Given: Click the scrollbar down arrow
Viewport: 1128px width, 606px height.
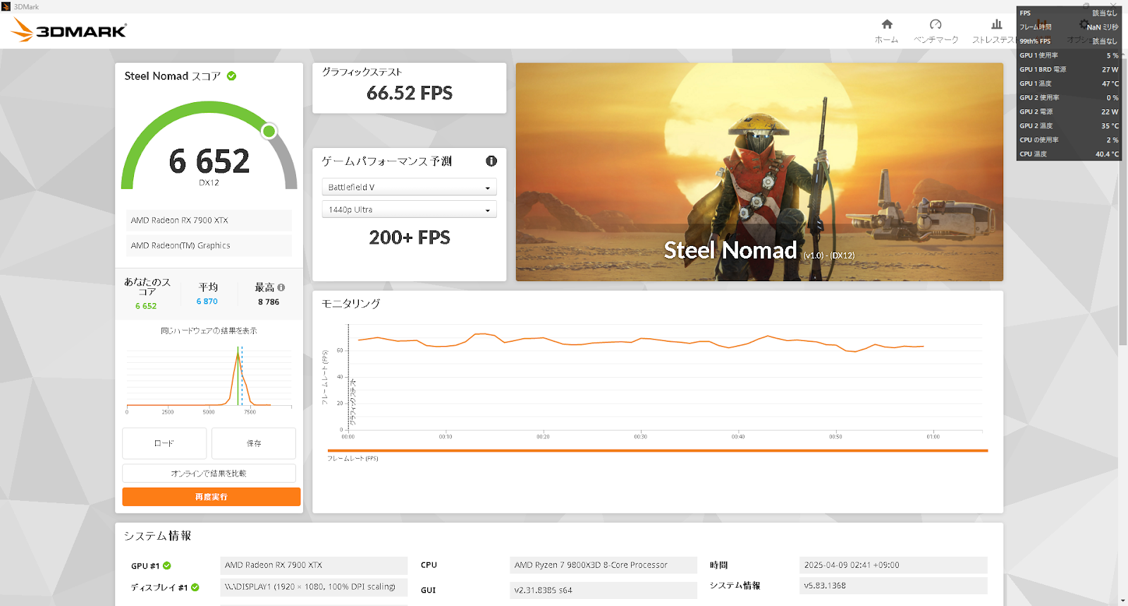Looking at the screenshot, I should pos(1123,601).
